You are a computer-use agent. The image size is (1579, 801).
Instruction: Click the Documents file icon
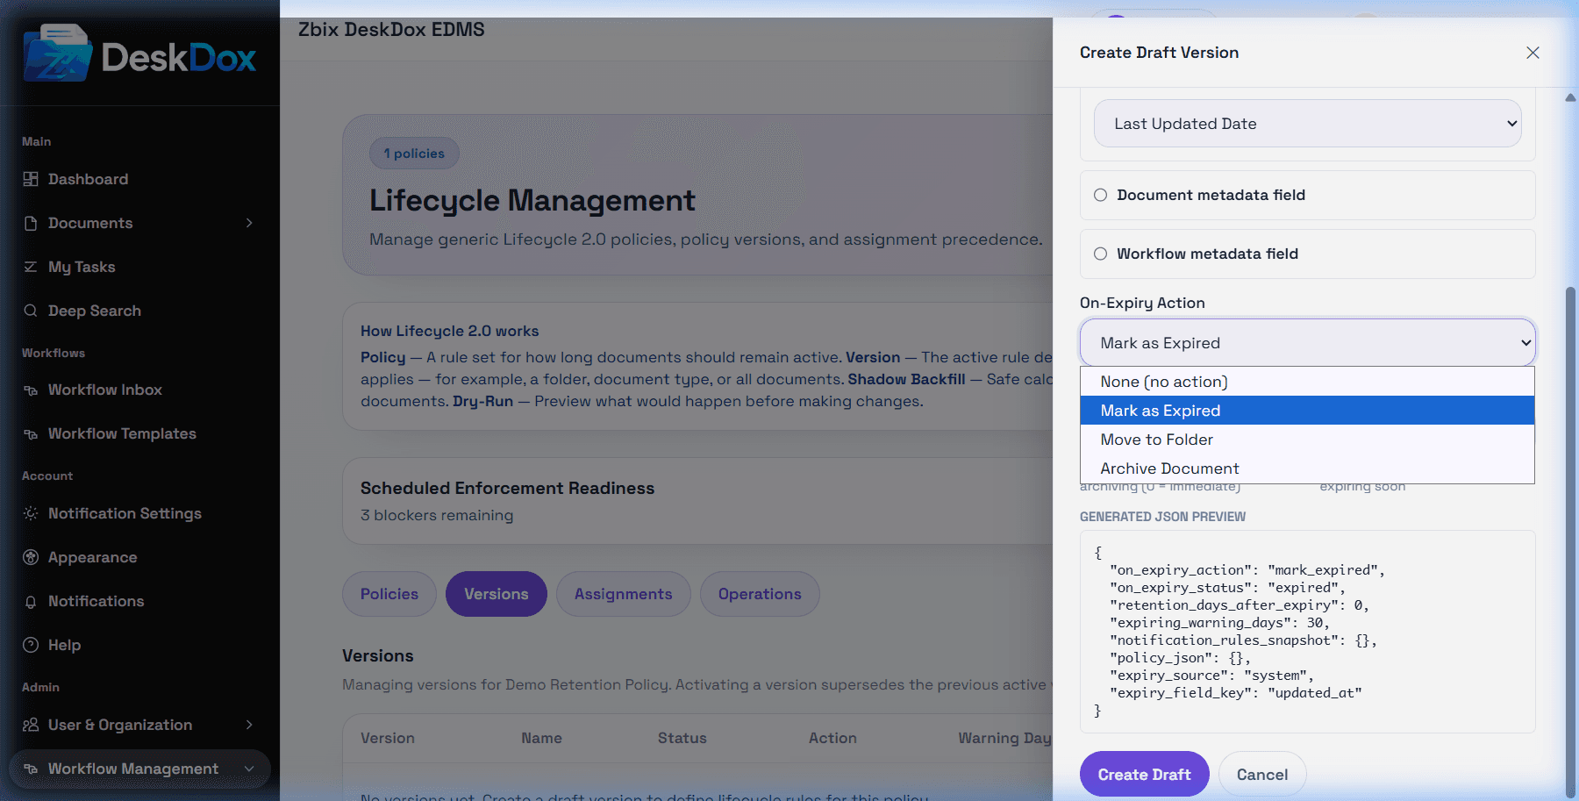click(x=31, y=223)
